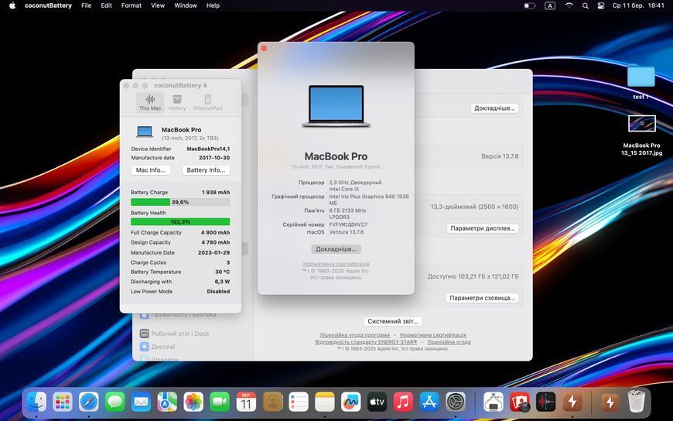The image size is (673, 421).
Task: Click the Battery Charge 39,6% bar
Action: point(180,202)
